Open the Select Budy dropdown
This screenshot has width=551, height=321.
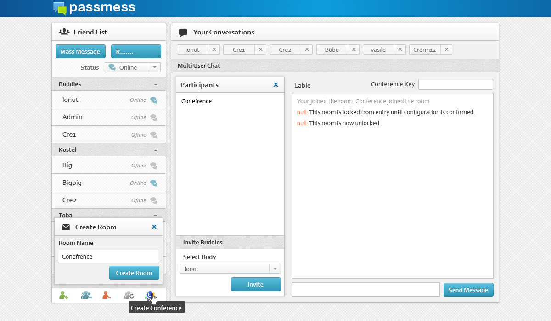pos(230,269)
